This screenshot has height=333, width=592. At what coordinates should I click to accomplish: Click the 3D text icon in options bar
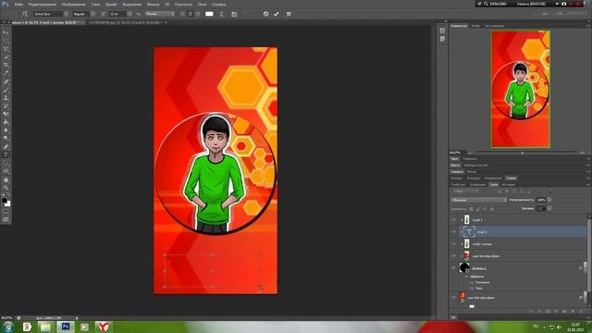(x=289, y=14)
